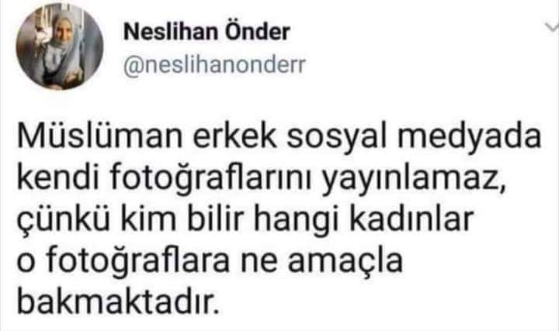
Task: Click the display name Neslihan Önder
Action: pos(207,32)
